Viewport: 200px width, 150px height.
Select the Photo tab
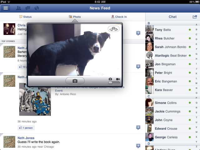tap(75, 17)
